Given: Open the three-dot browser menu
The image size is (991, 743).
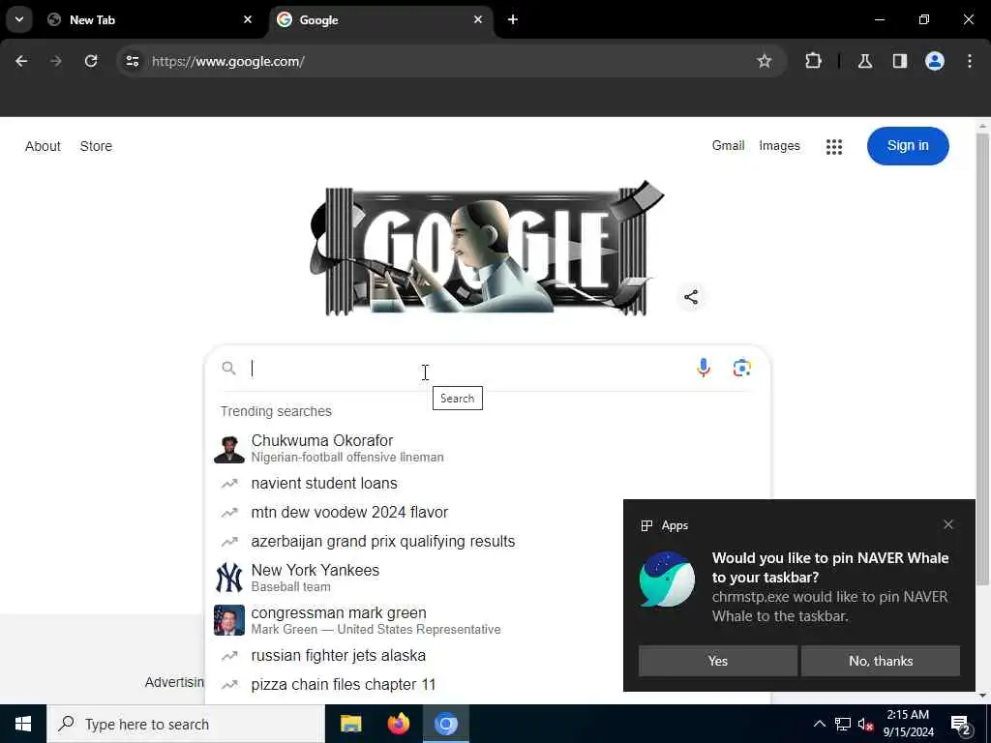Looking at the screenshot, I should pyautogui.click(x=970, y=61).
